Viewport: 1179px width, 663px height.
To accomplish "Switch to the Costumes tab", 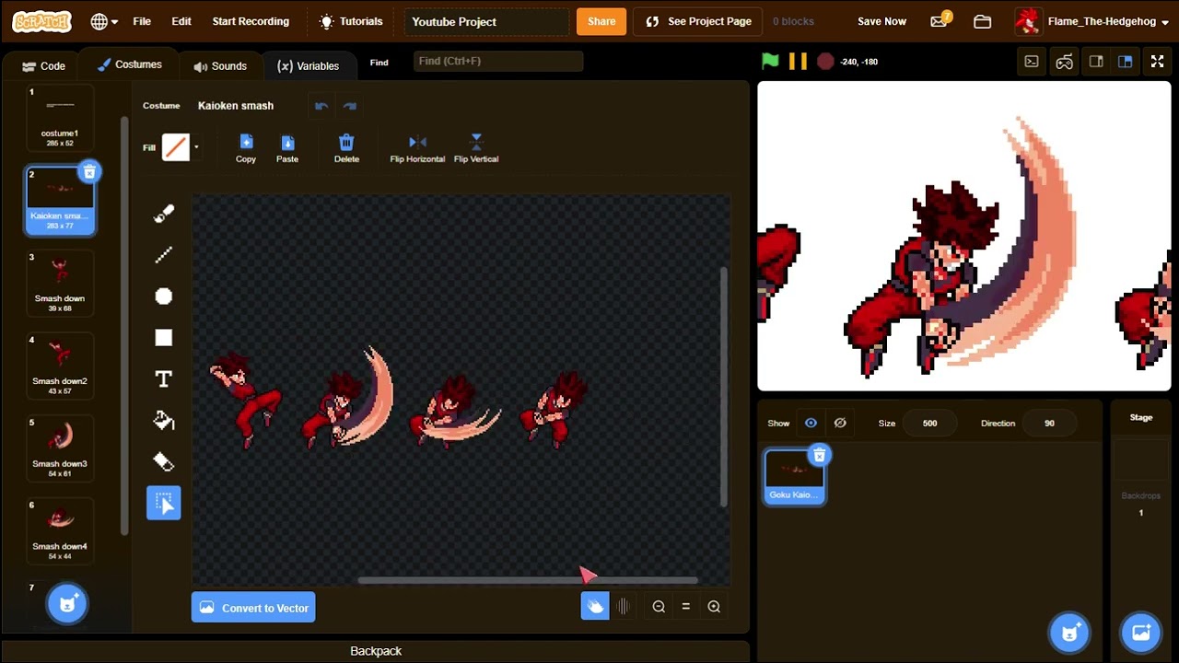I will pyautogui.click(x=129, y=64).
